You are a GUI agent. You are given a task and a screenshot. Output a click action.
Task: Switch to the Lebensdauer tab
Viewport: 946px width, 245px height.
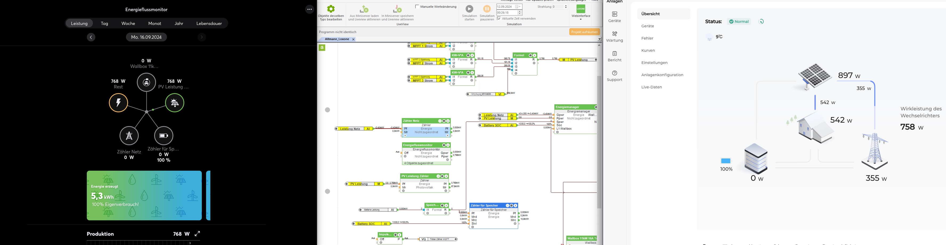209,23
